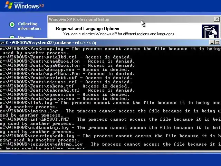Select the imsins.log error line
This screenshot has width=221, height=166.
coord(110,113)
